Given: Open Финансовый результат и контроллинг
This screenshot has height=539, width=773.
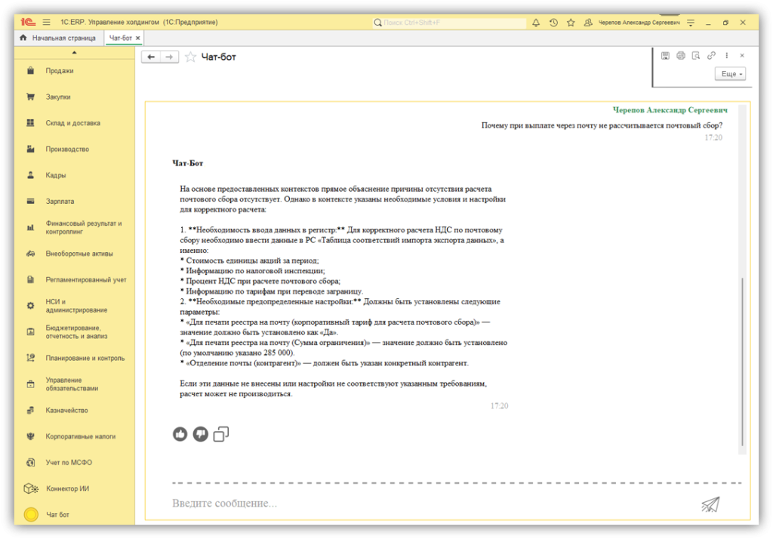Looking at the screenshot, I should click(x=75, y=227).
